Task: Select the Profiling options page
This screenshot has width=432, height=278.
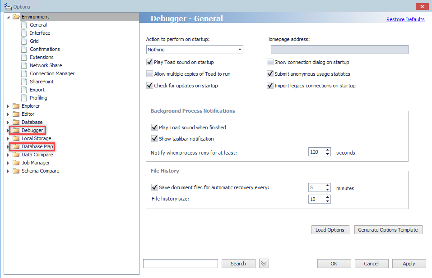Action: pos(38,98)
